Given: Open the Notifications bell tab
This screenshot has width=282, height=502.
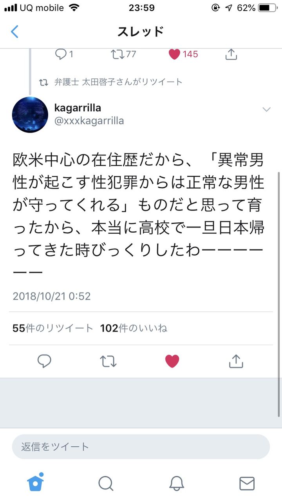Looking at the screenshot, I should (x=177, y=484).
